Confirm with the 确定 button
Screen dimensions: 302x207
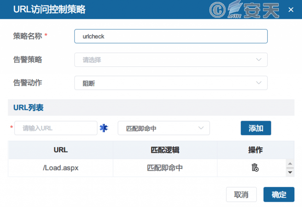(279, 195)
